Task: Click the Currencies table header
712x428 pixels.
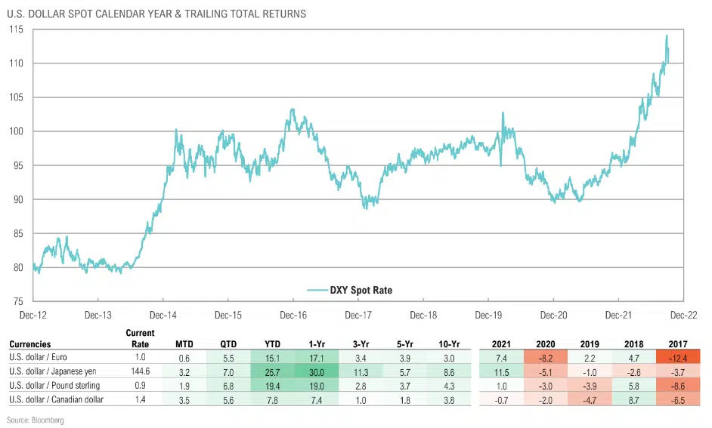Action: pos(31,344)
